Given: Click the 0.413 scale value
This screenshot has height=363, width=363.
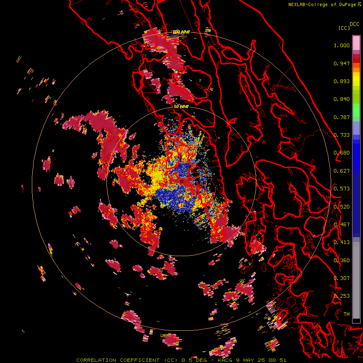Looking at the screenshot, I should click(342, 242).
